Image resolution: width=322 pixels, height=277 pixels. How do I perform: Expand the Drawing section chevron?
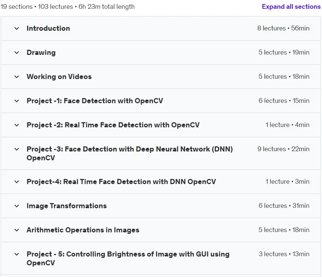pyautogui.click(x=16, y=53)
